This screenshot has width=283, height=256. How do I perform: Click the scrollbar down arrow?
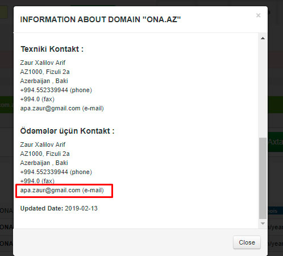click(x=263, y=224)
